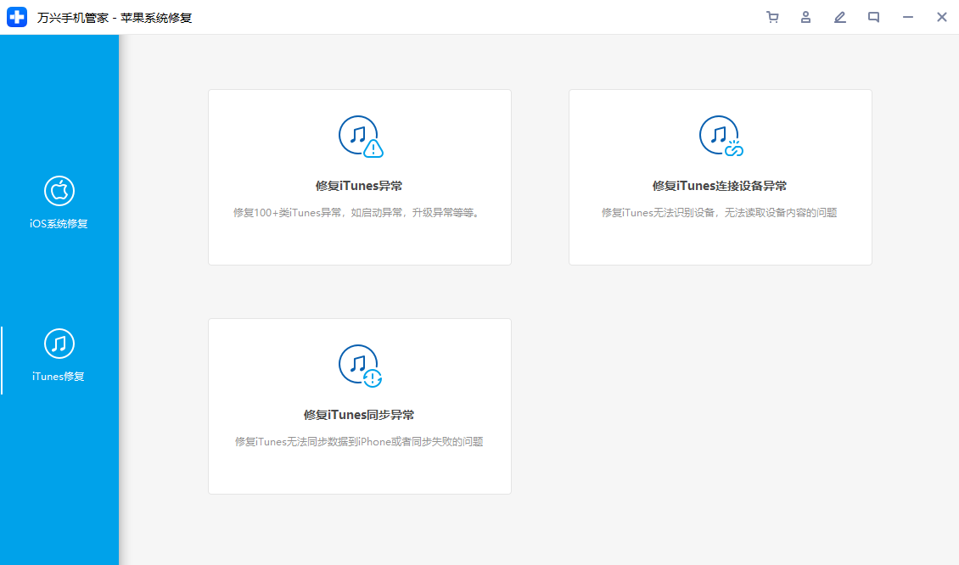Screen dimensions: 959x565
Task: Click the linked notes icon on 修复iTunes连接设备异常 card
Action: click(720, 136)
